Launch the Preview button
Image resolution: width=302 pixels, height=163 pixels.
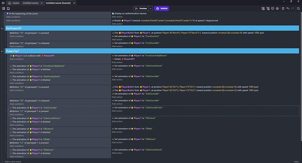click(x=141, y=8)
